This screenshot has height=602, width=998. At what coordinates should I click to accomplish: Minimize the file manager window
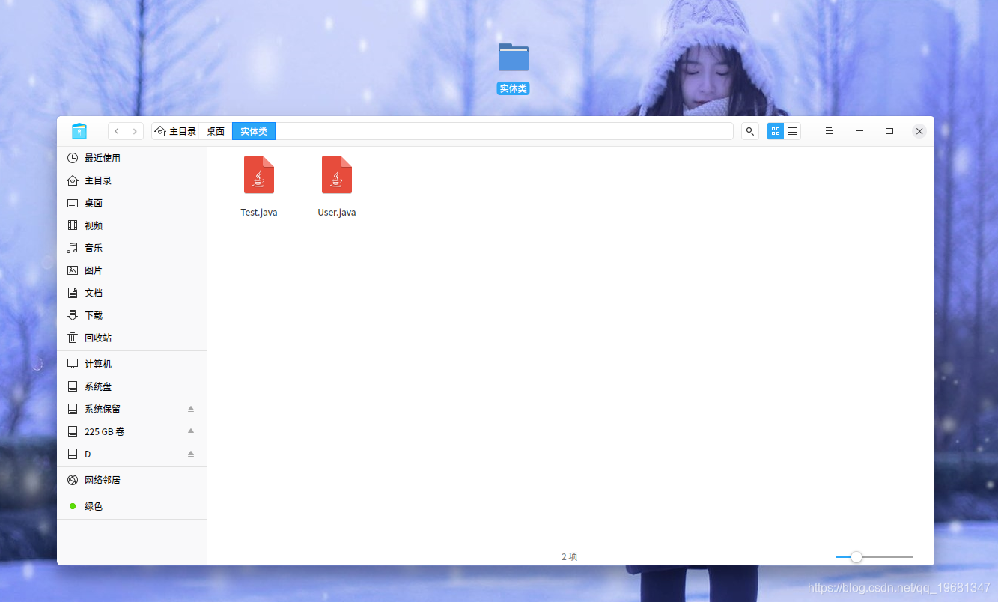(x=859, y=131)
